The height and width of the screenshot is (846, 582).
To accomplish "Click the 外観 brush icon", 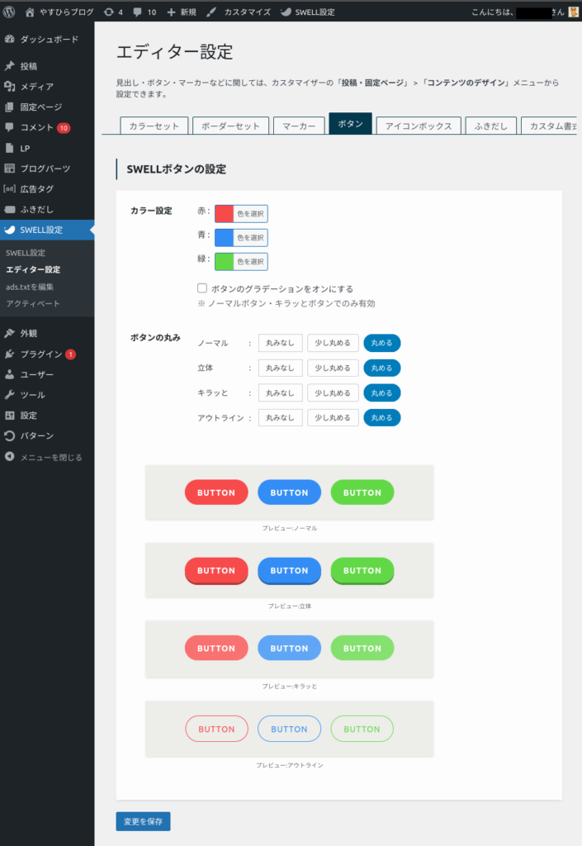I will 10,334.
